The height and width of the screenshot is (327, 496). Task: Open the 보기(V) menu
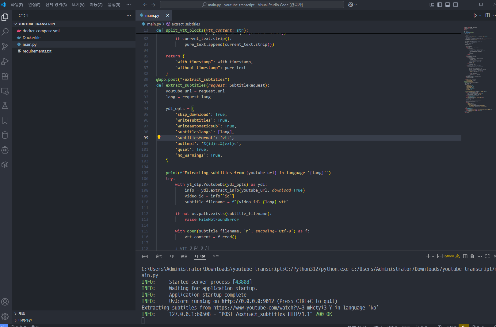[x=78, y=5]
